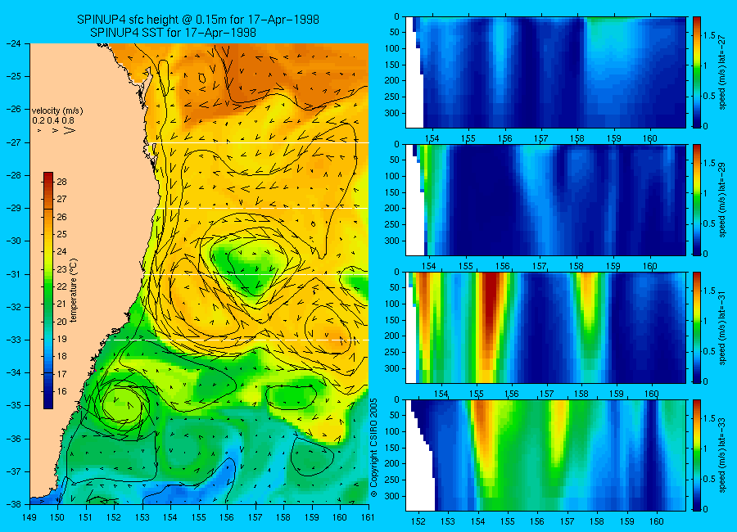Viewport: 737px width, 532px height.
Task: Open the lat=-33 speed section plot
Action: coord(545,455)
